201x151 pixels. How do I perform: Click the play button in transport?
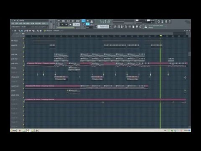[x=62, y=25]
